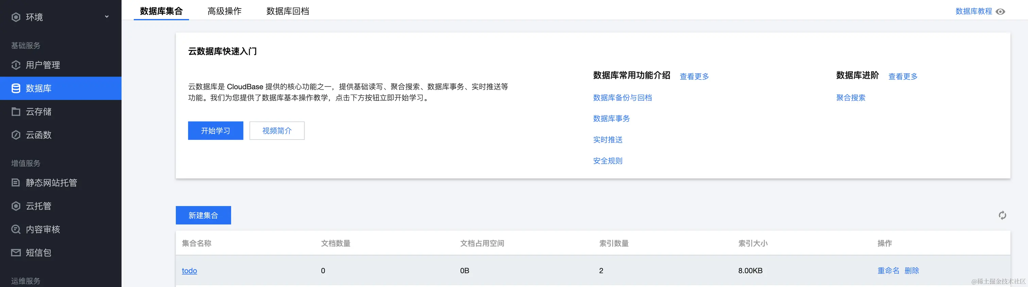The width and height of the screenshot is (1028, 287).
Task: Toggle the eye icon beside 数据库教程
Action: pyautogui.click(x=1000, y=12)
